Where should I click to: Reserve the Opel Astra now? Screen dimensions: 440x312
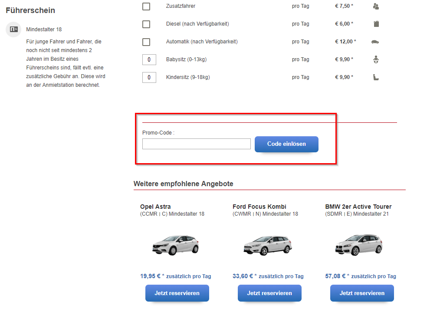pyautogui.click(x=177, y=293)
